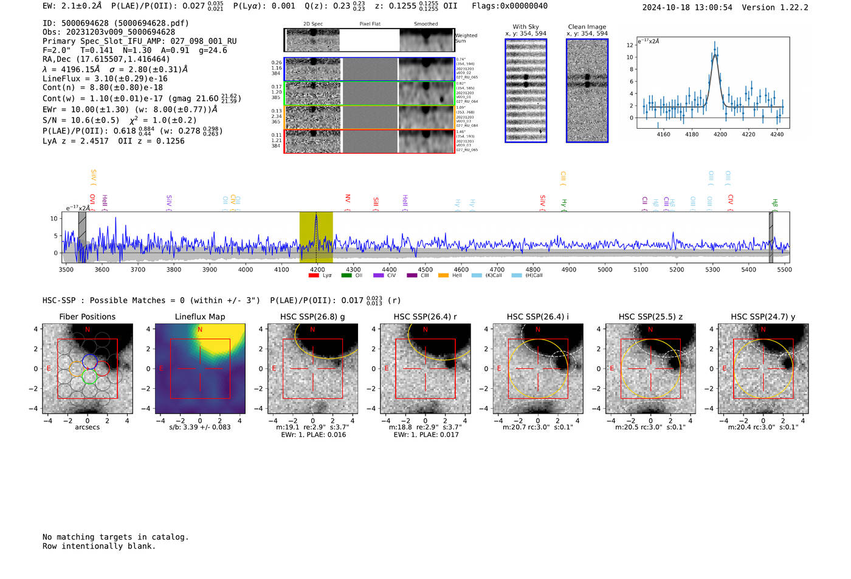Click the With Sky image
This screenshot has height=579, width=851.
coord(526,91)
